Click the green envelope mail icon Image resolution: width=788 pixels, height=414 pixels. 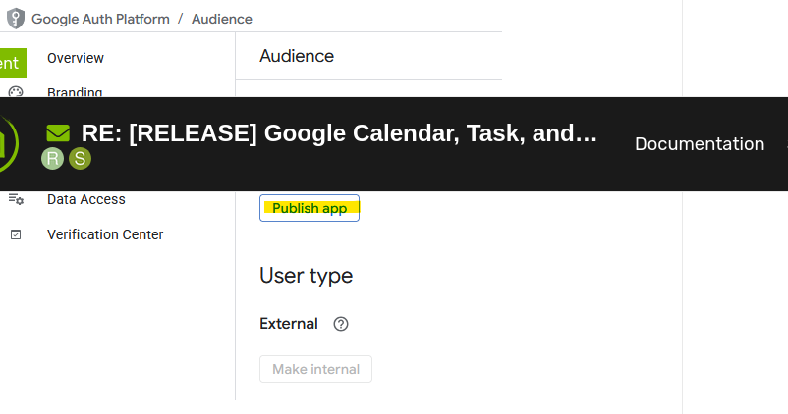click(58, 133)
